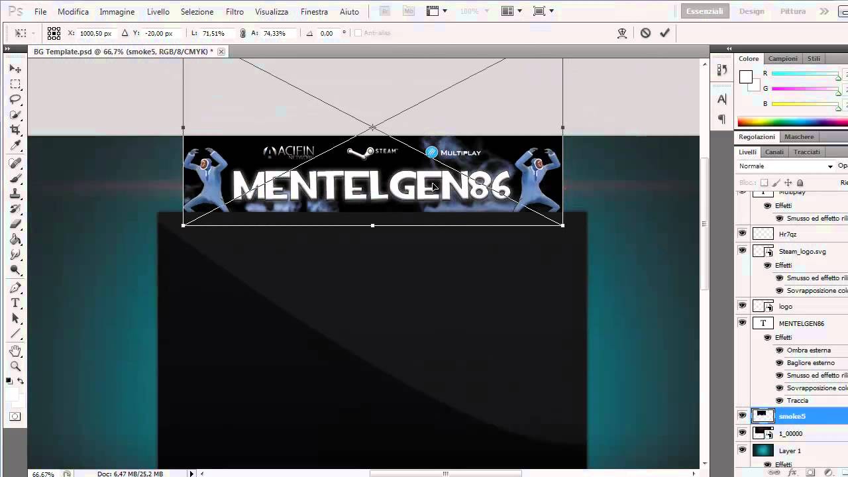Click the foreground color swatch in Colore panel
The height and width of the screenshot is (477, 848).
click(746, 77)
